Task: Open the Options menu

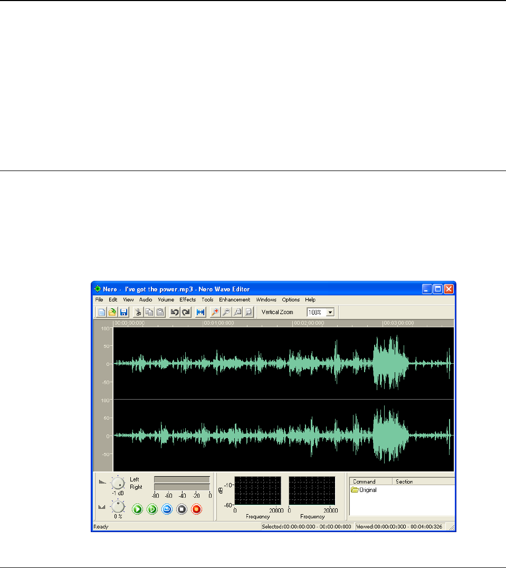Action: pyautogui.click(x=291, y=300)
